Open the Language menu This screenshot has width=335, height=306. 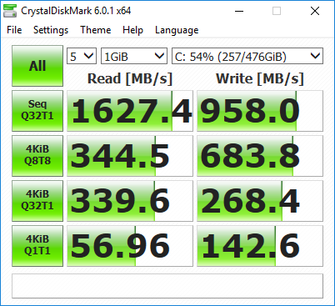177,30
